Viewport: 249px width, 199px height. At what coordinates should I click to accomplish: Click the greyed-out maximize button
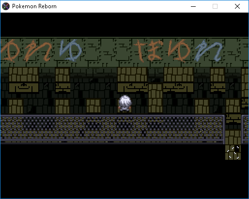click(x=215, y=6)
